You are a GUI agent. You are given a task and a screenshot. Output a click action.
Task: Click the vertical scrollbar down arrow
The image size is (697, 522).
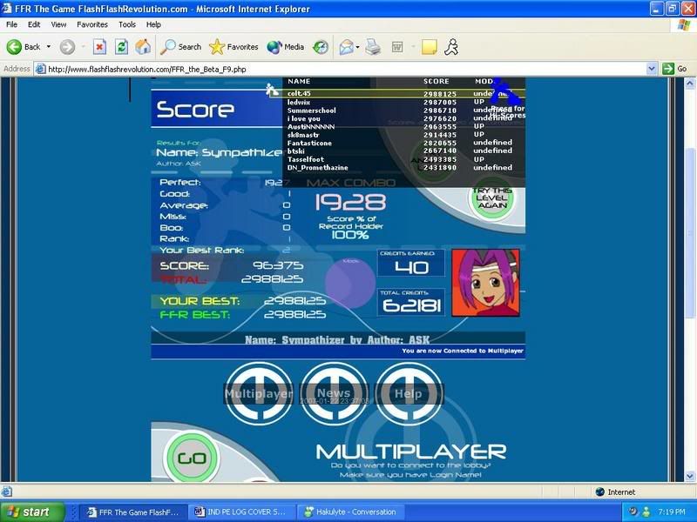point(689,476)
